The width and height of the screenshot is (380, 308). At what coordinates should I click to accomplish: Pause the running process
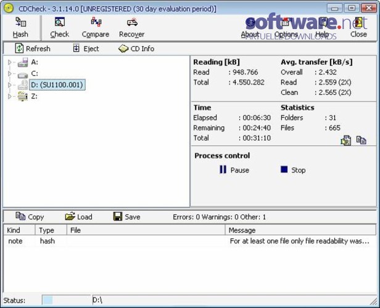(x=234, y=170)
